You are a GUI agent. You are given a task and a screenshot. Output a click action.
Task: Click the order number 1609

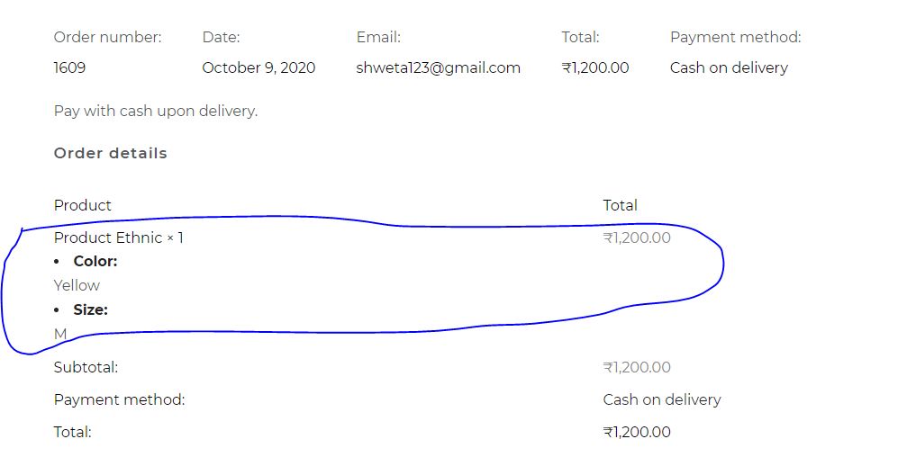point(69,67)
